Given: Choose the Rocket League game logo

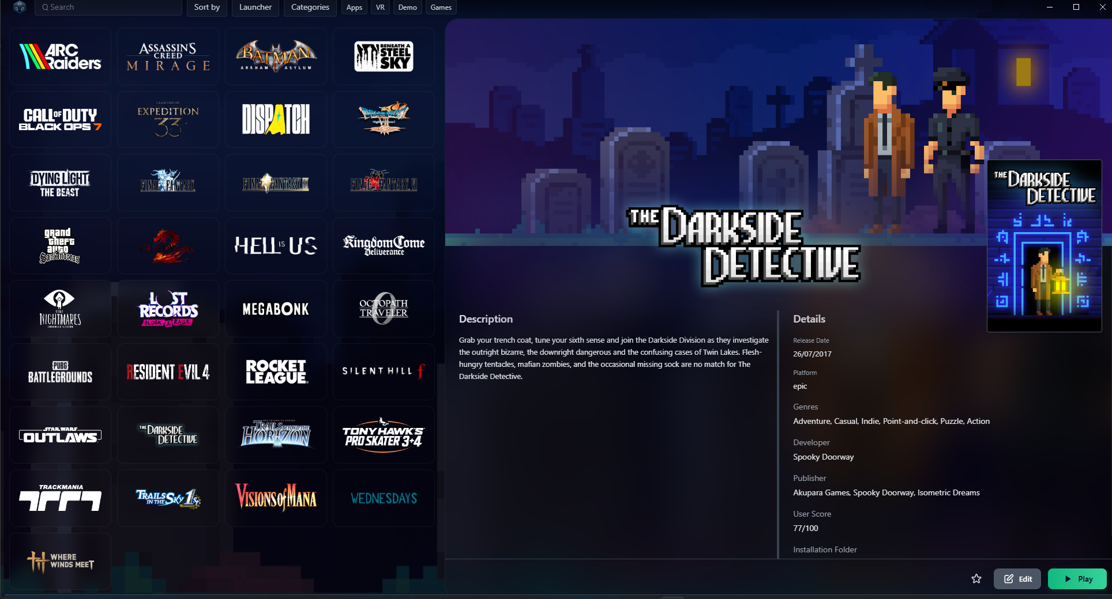Looking at the screenshot, I should [276, 371].
